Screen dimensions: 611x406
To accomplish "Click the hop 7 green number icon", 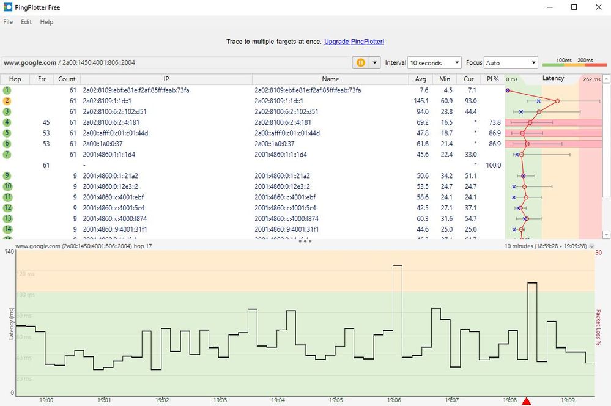I will (7, 155).
